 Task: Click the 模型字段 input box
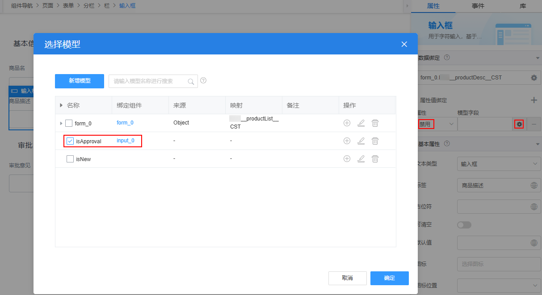pyautogui.click(x=485, y=124)
